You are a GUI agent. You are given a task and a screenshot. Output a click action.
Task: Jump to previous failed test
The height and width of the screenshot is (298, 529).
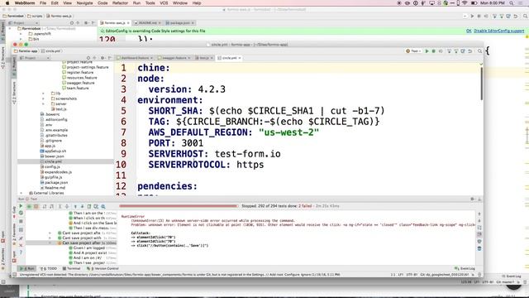click(x=75, y=206)
